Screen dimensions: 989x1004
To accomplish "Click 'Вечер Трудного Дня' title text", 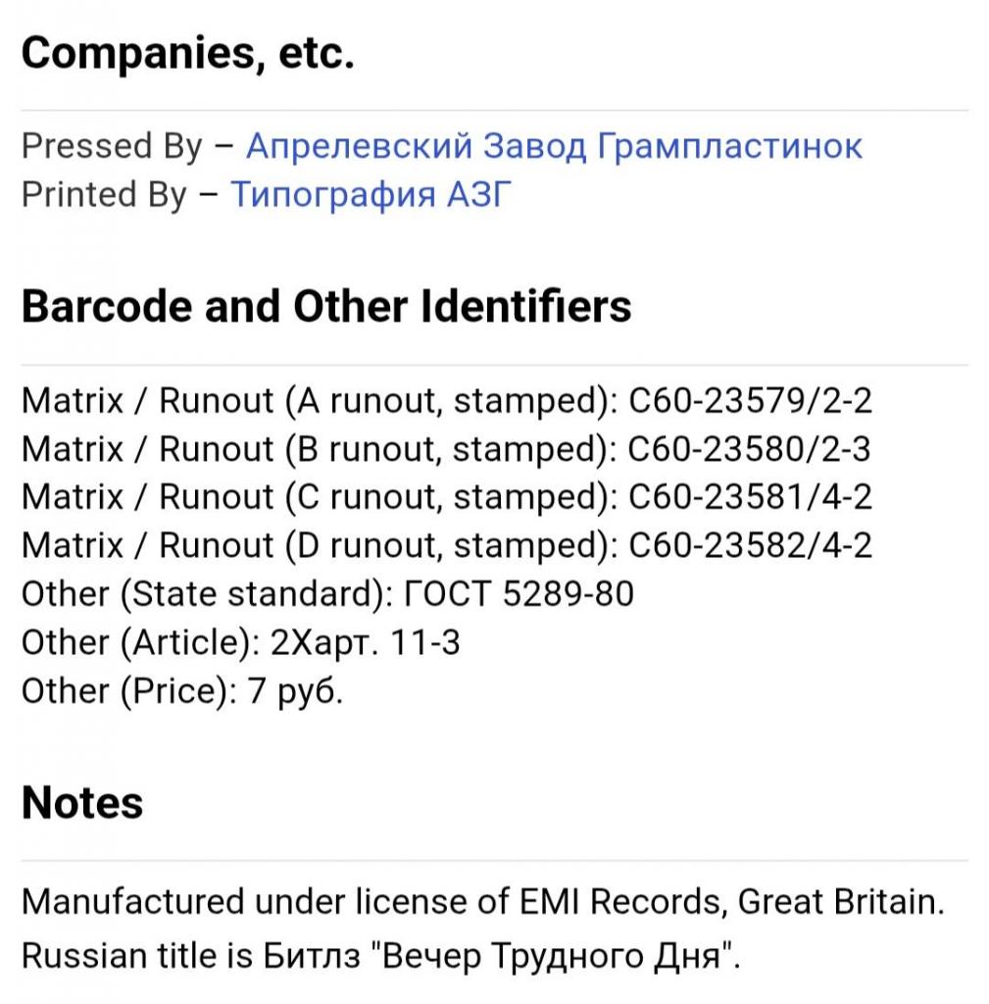I will pyautogui.click(x=553, y=956).
